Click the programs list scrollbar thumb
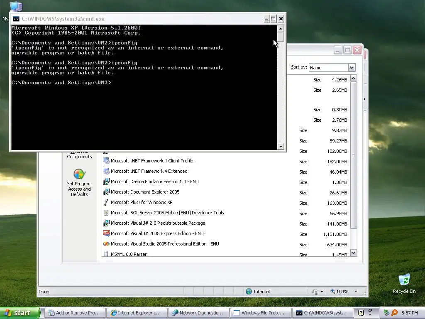 point(354,155)
